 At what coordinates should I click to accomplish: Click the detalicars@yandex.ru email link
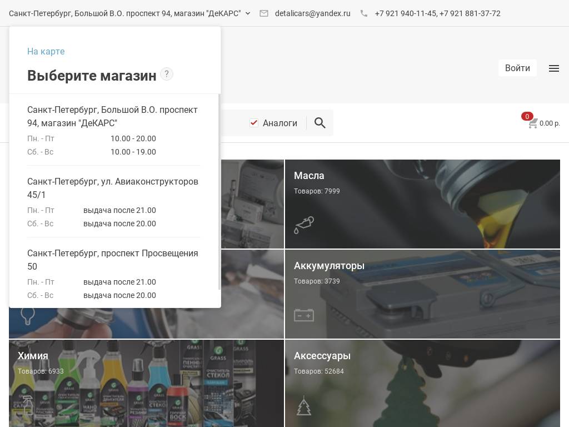[x=312, y=13]
